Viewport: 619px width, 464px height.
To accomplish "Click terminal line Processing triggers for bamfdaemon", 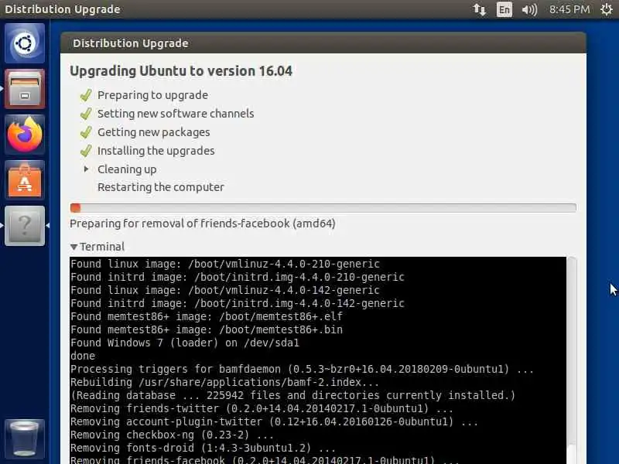I will click(302, 369).
